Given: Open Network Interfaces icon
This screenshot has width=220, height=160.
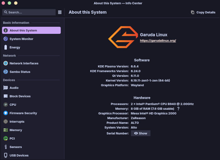Looking at the screenshot, I should pos(6,63).
